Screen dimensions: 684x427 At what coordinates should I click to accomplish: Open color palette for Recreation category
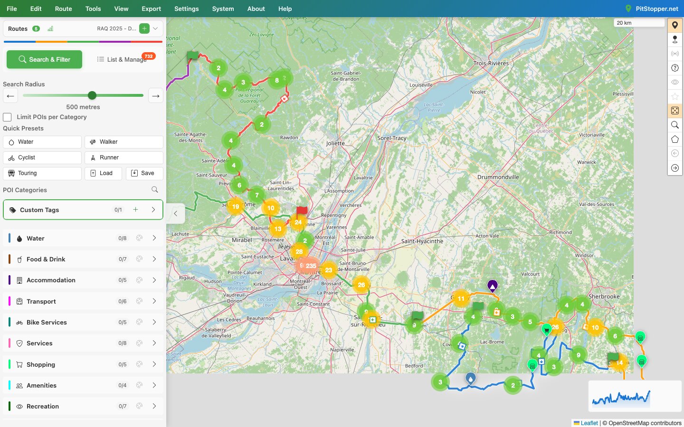(139, 406)
